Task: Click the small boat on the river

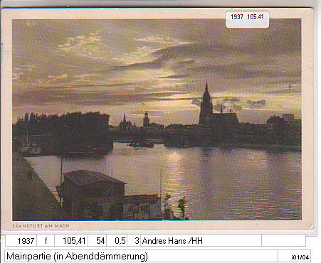Action: point(140,144)
